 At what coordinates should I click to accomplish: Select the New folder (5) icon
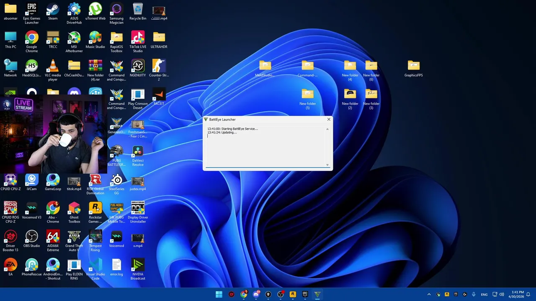[x=307, y=98]
